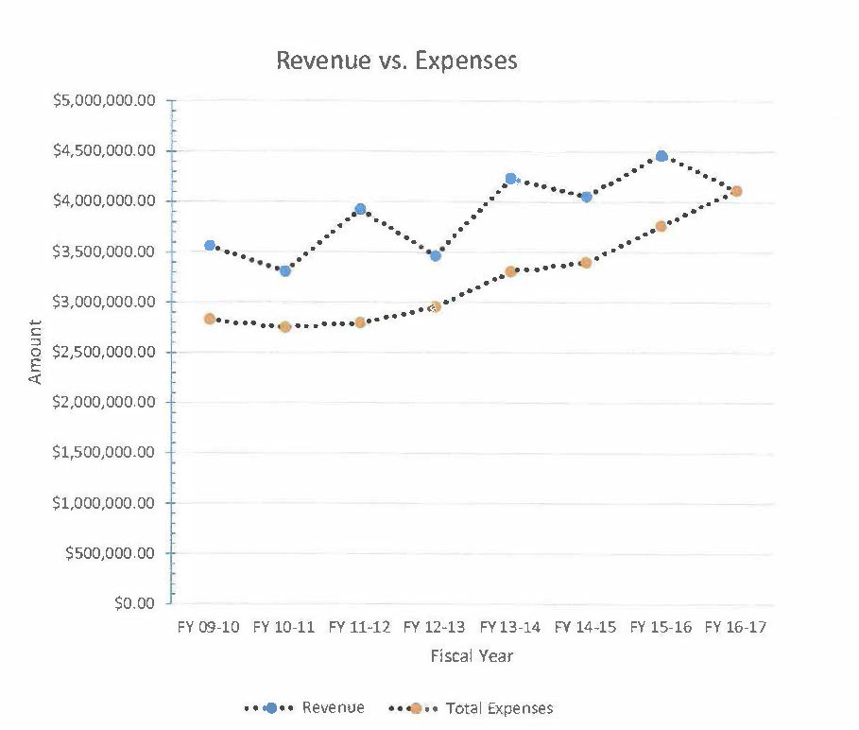Select the Fiscal Year axis title

pyautogui.click(x=472, y=656)
